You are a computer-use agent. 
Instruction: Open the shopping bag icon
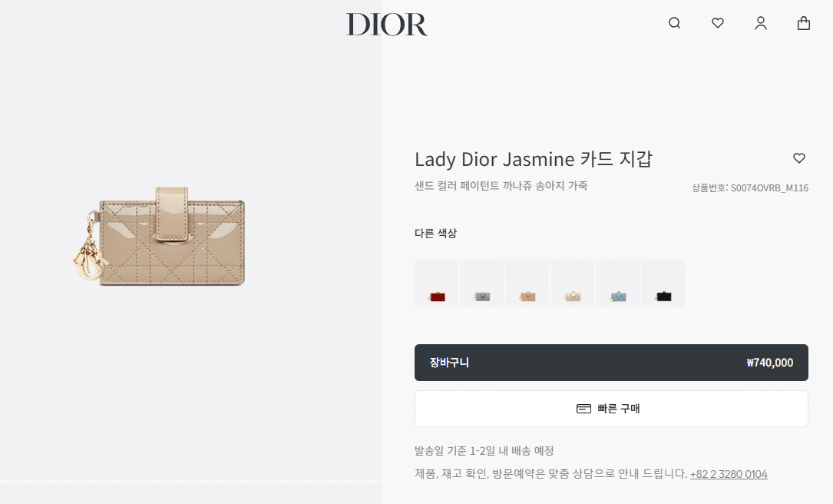pos(804,23)
